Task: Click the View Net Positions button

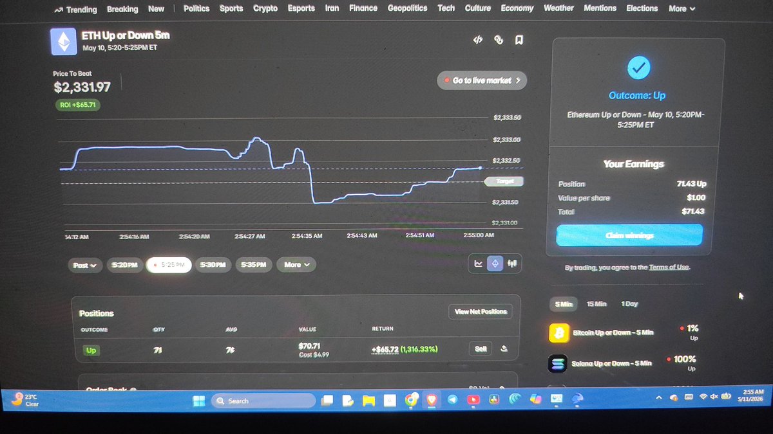Action: (x=481, y=312)
